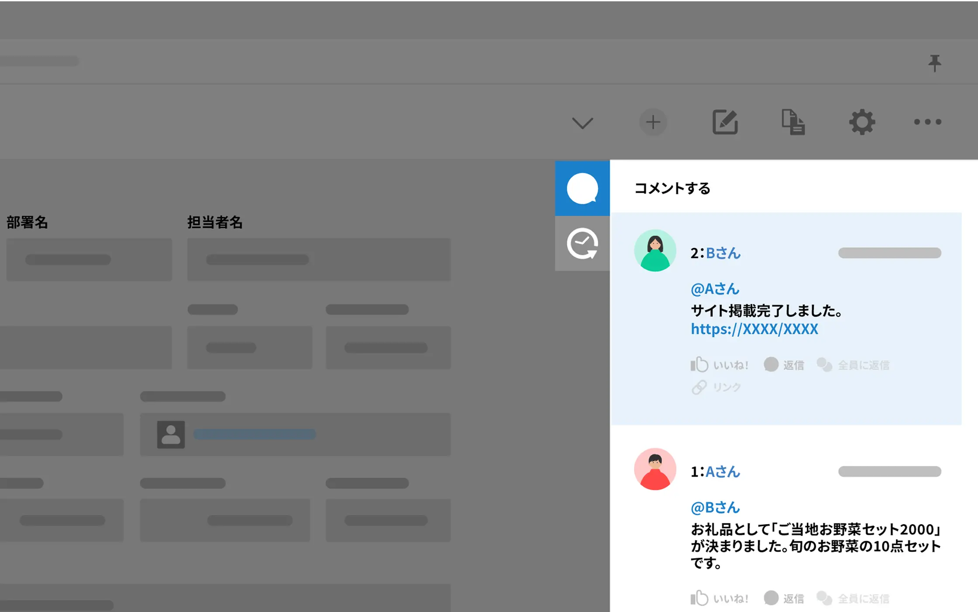Switch to the change history clock tab
The image size is (978, 612).
tap(582, 243)
